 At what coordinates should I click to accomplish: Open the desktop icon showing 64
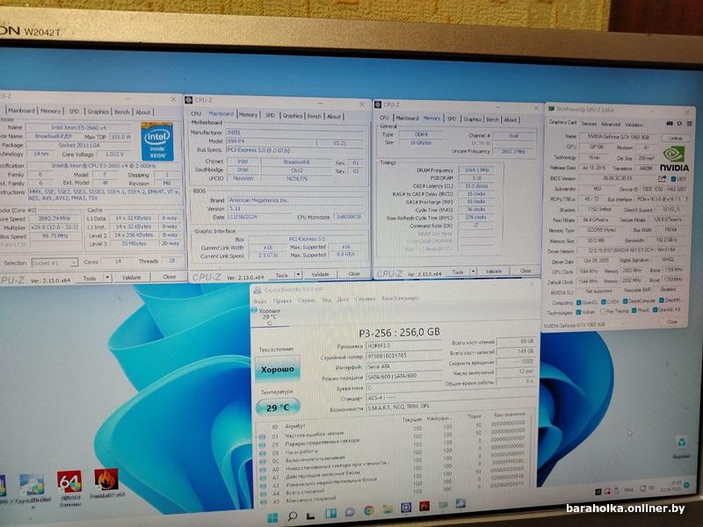click(69, 482)
